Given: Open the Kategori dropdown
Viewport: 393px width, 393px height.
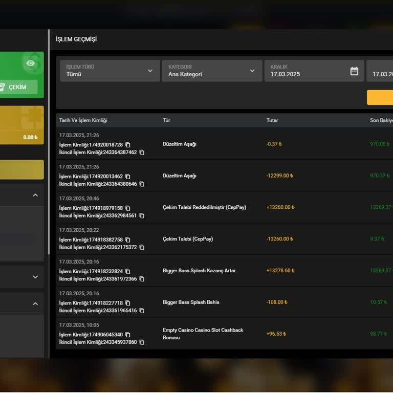Looking at the screenshot, I should coord(211,71).
